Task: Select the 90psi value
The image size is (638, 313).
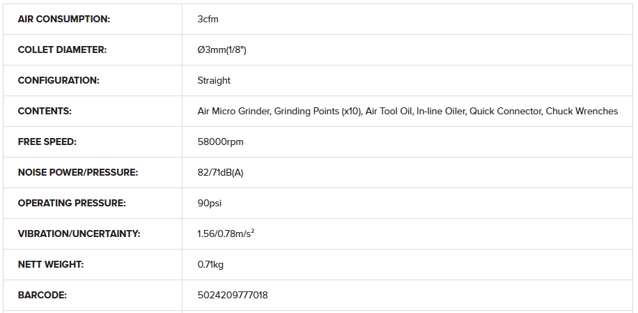Action: coord(210,203)
